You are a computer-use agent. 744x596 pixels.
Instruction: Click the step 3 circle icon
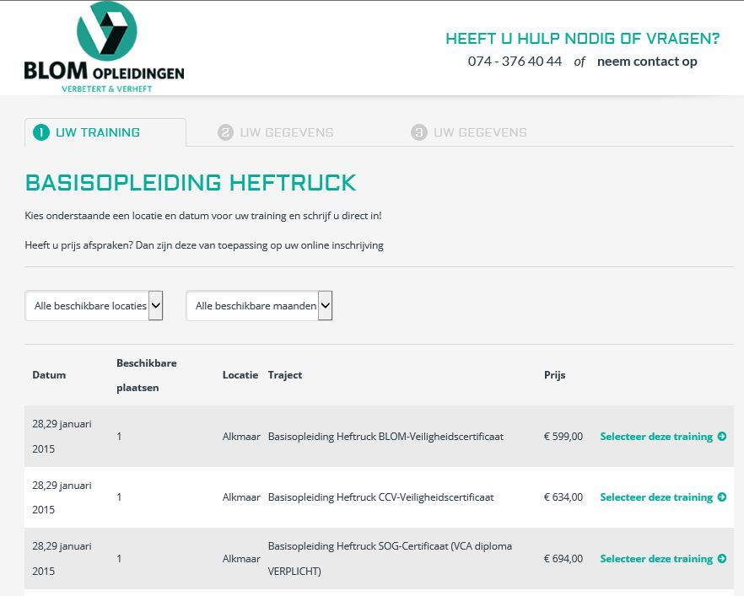[x=419, y=132]
